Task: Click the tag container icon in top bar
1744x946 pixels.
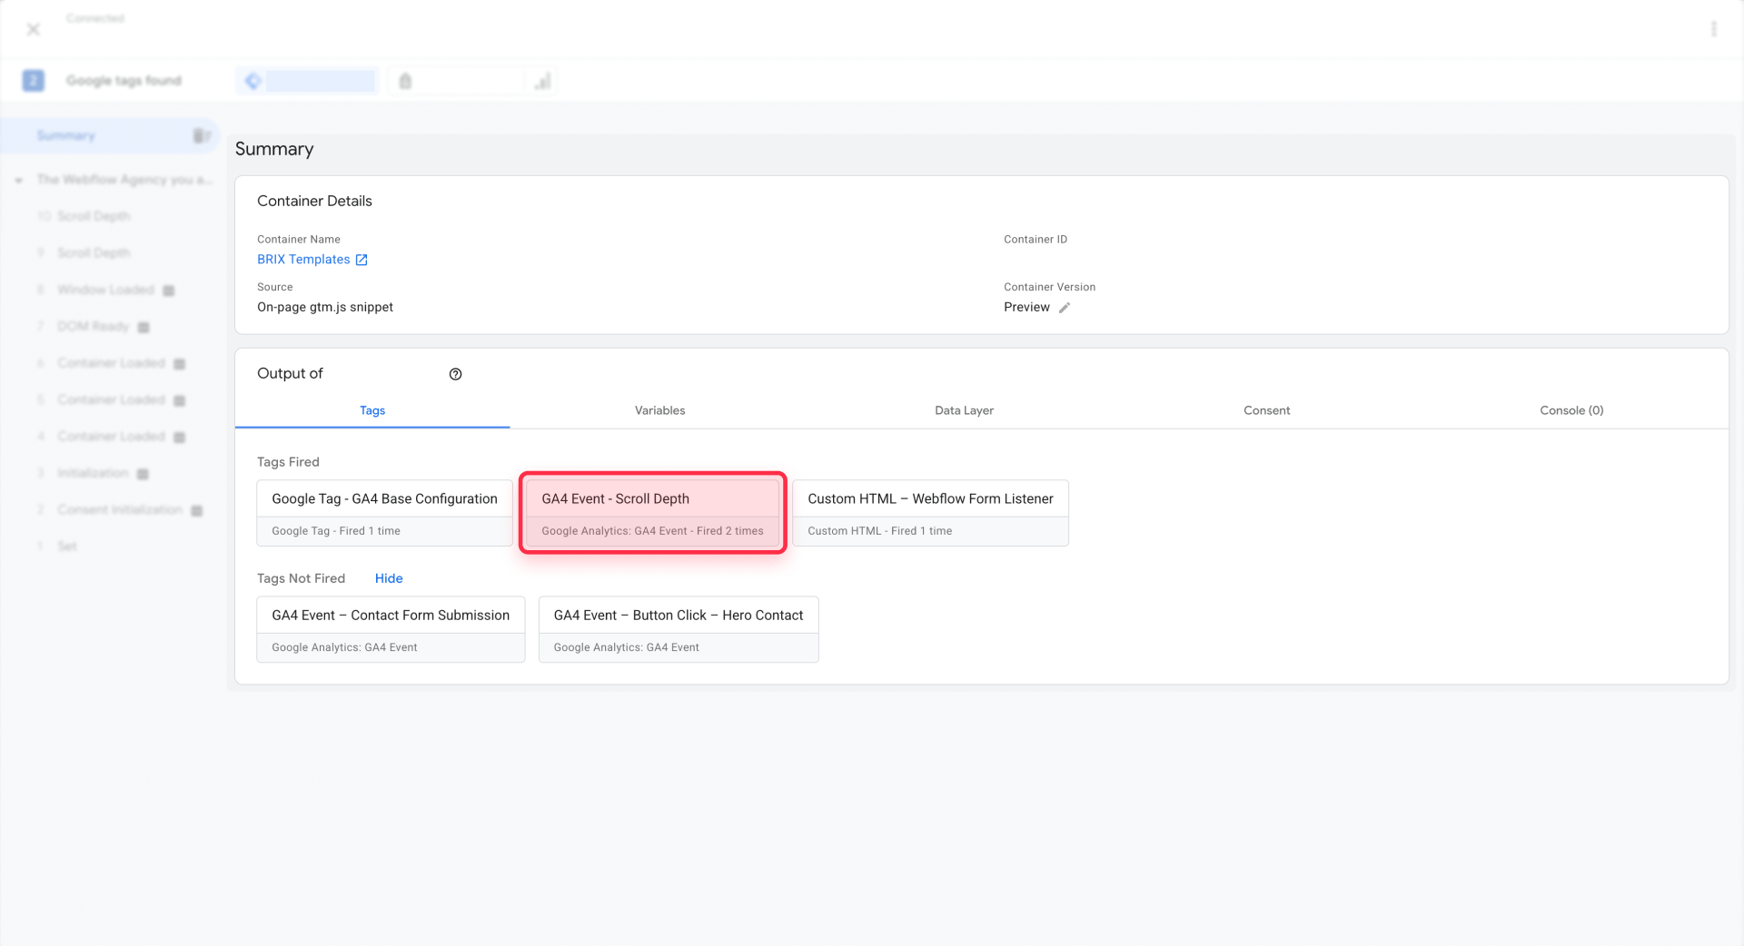Action: click(405, 80)
